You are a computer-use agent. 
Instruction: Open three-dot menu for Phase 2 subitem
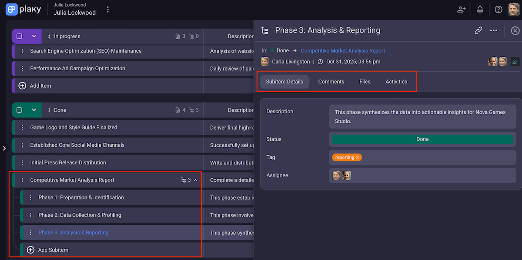coord(30,215)
